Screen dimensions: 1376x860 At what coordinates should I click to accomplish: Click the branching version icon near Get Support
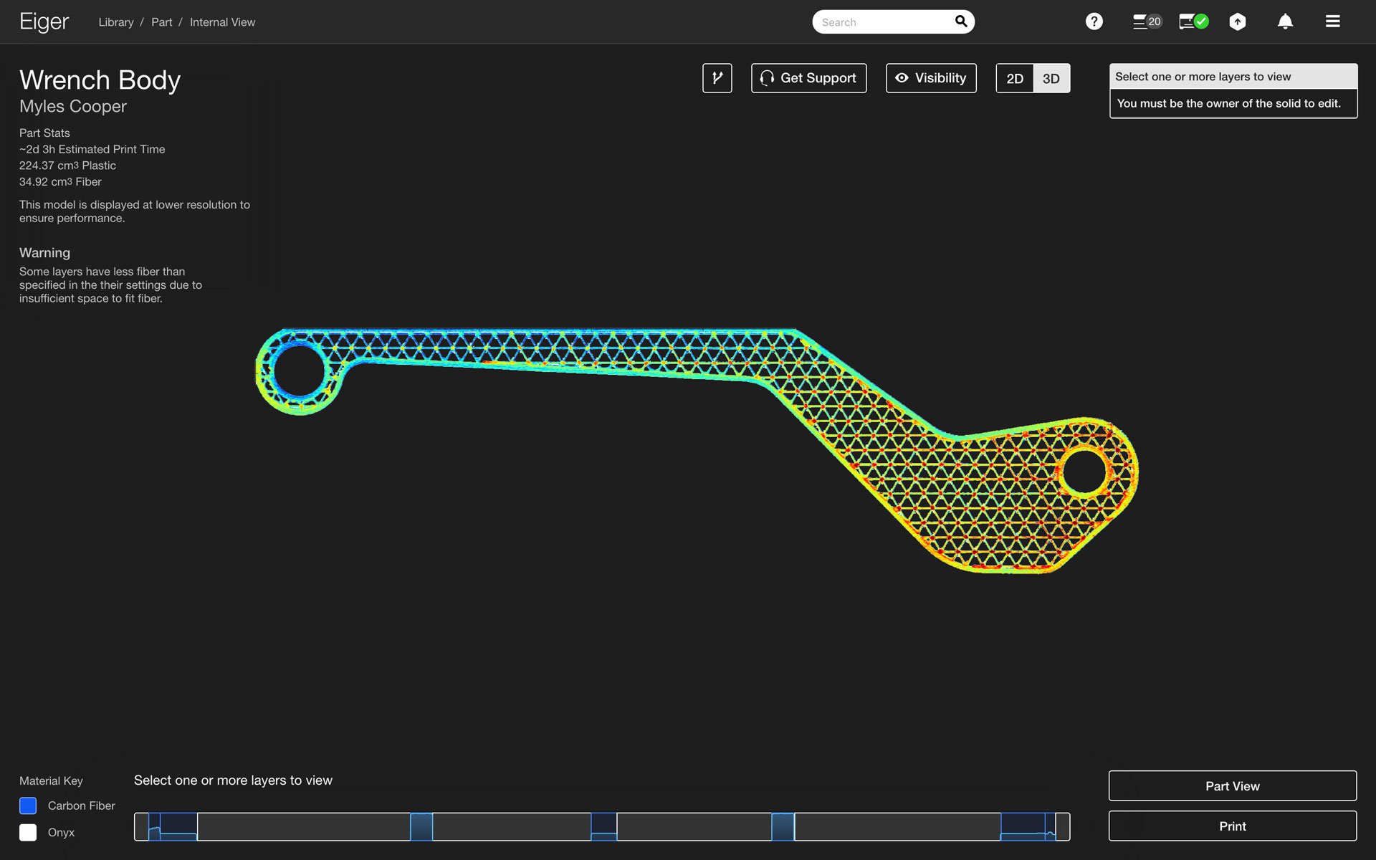click(716, 78)
